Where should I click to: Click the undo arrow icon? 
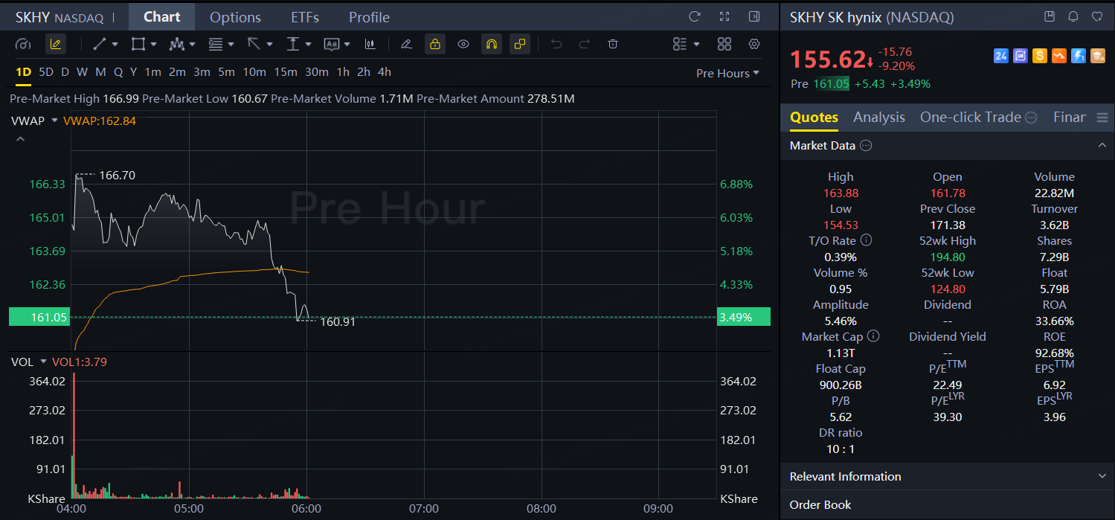pyautogui.click(x=556, y=44)
